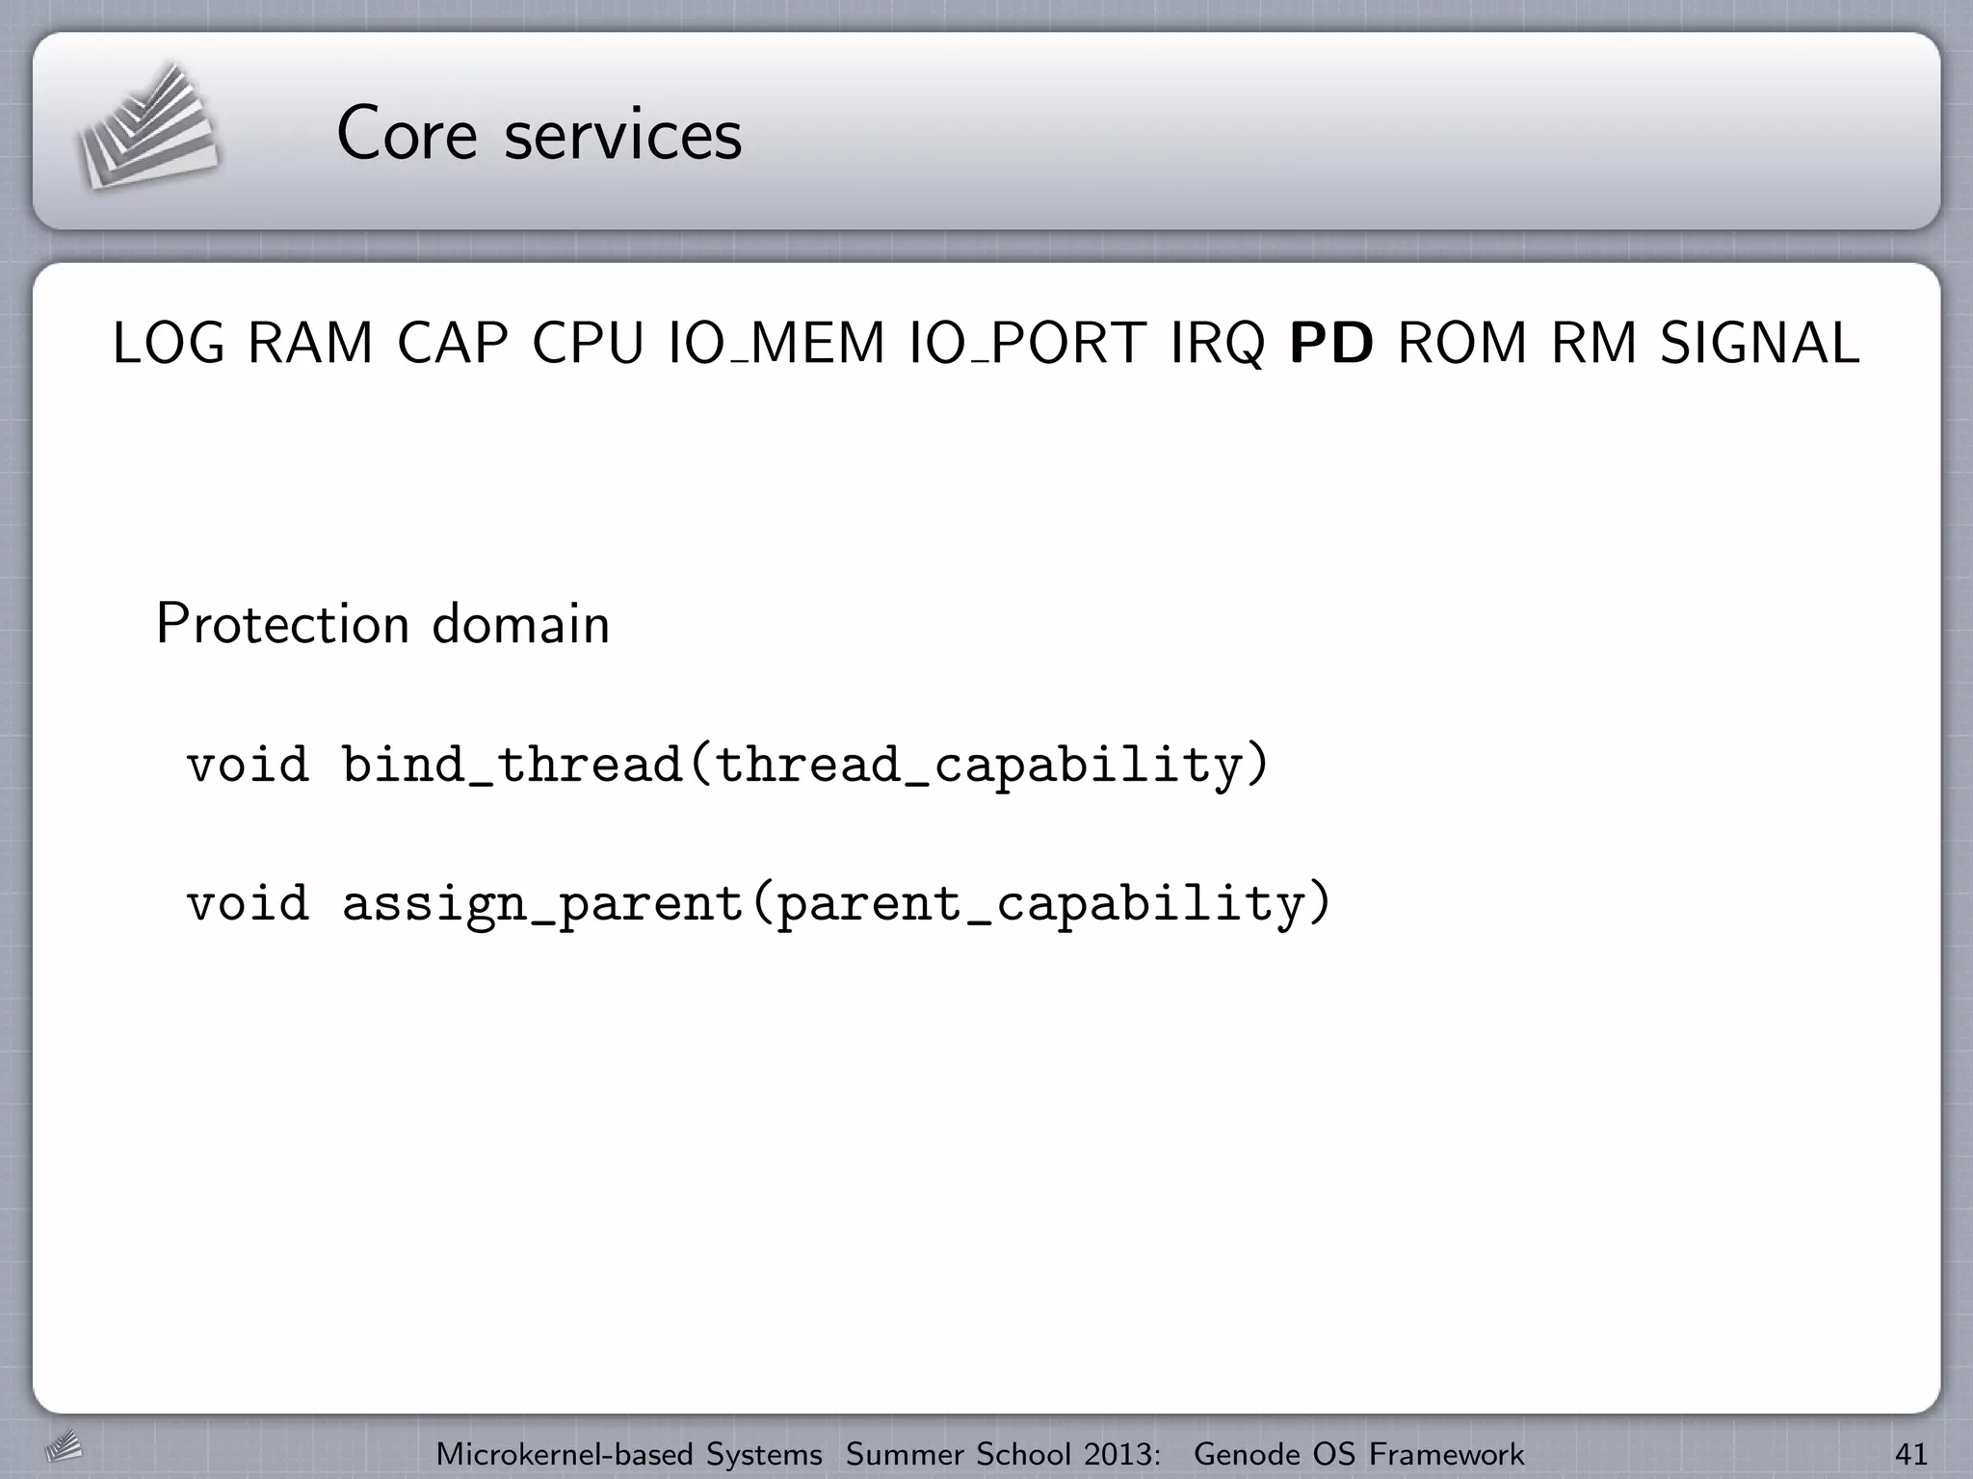
Task: Select the bold PD service label
Action: point(1331,344)
